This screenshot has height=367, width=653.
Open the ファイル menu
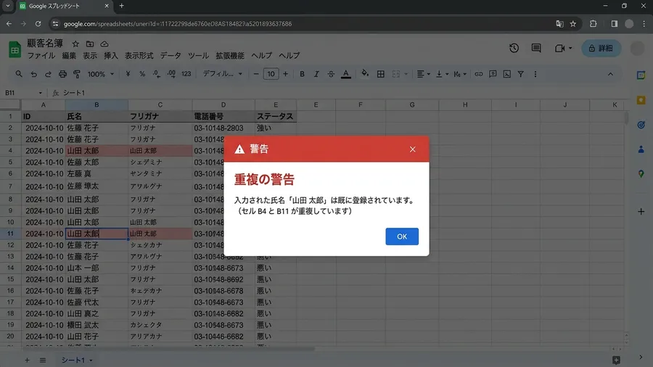pyautogui.click(x=41, y=55)
